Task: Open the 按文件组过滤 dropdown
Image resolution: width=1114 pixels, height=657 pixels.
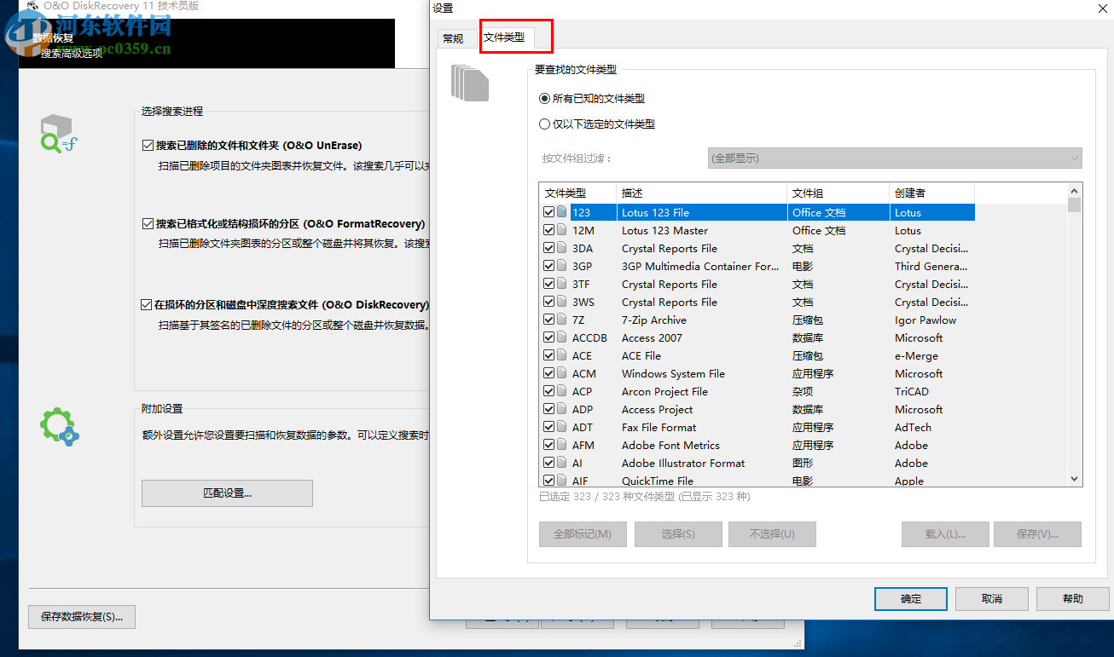Action: [x=895, y=158]
